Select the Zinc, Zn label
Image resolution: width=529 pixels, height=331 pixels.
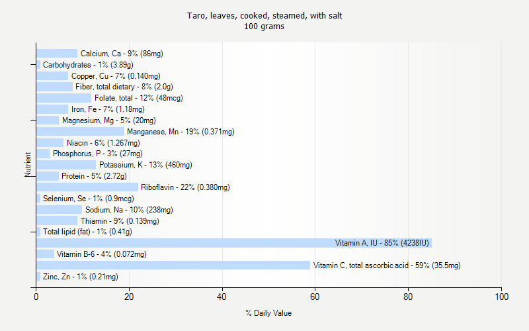coord(80,277)
